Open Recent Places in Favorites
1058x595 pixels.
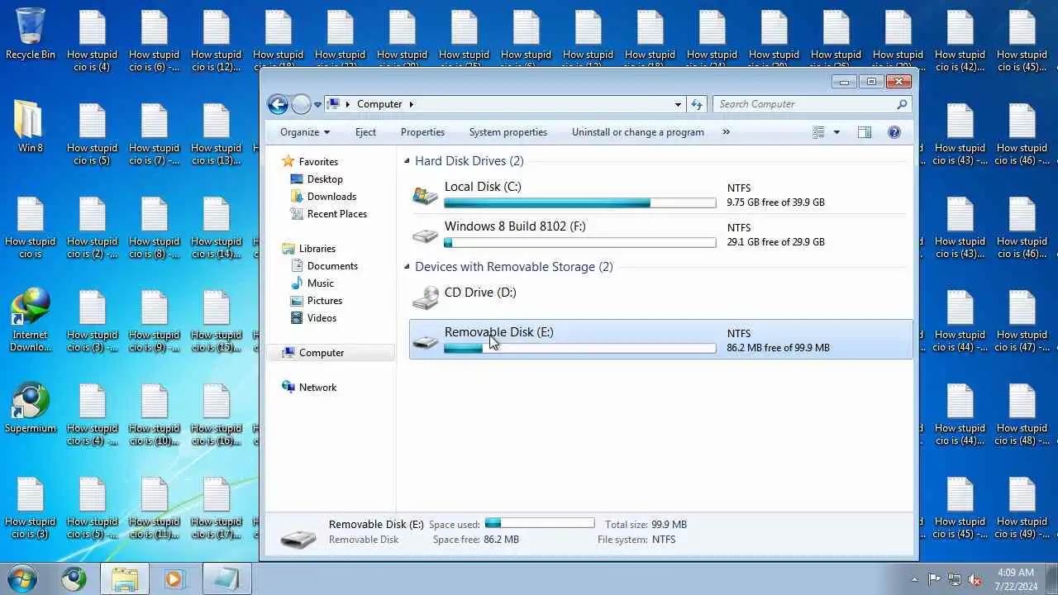(336, 214)
